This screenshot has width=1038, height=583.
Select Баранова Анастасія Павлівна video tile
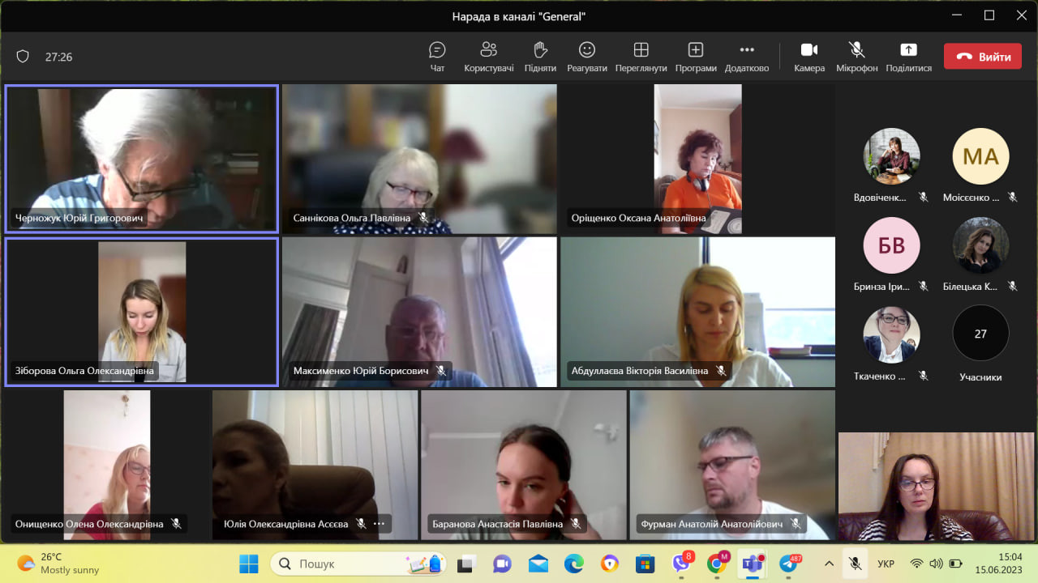(x=524, y=465)
